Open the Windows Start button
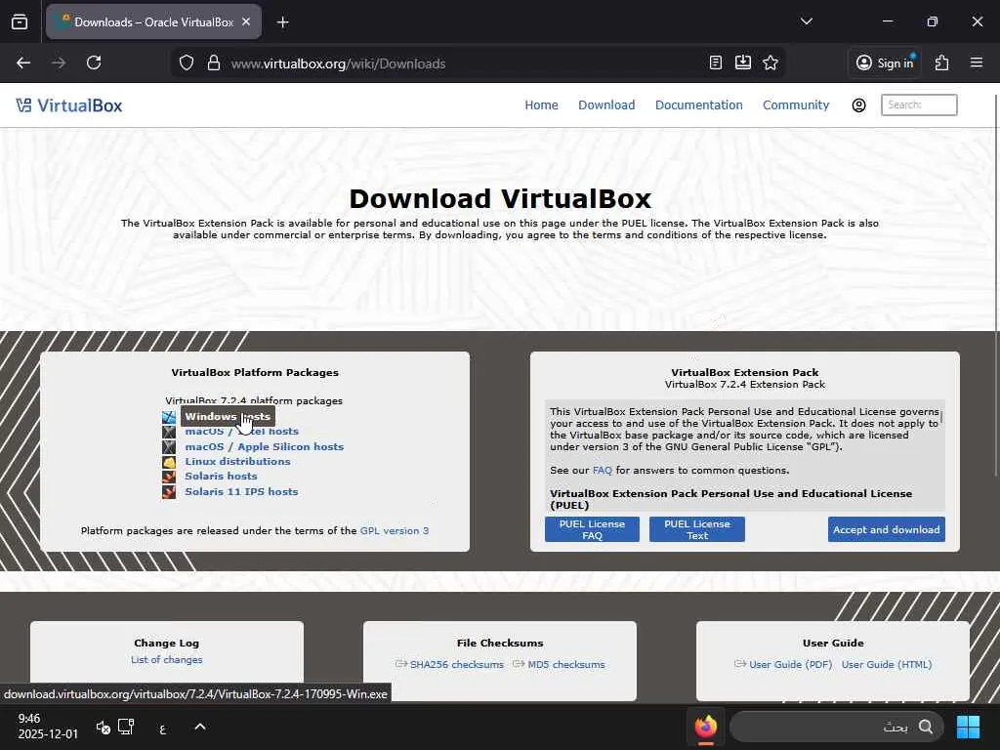This screenshot has height=750, width=1000. pyautogui.click(x=968, y=727)
